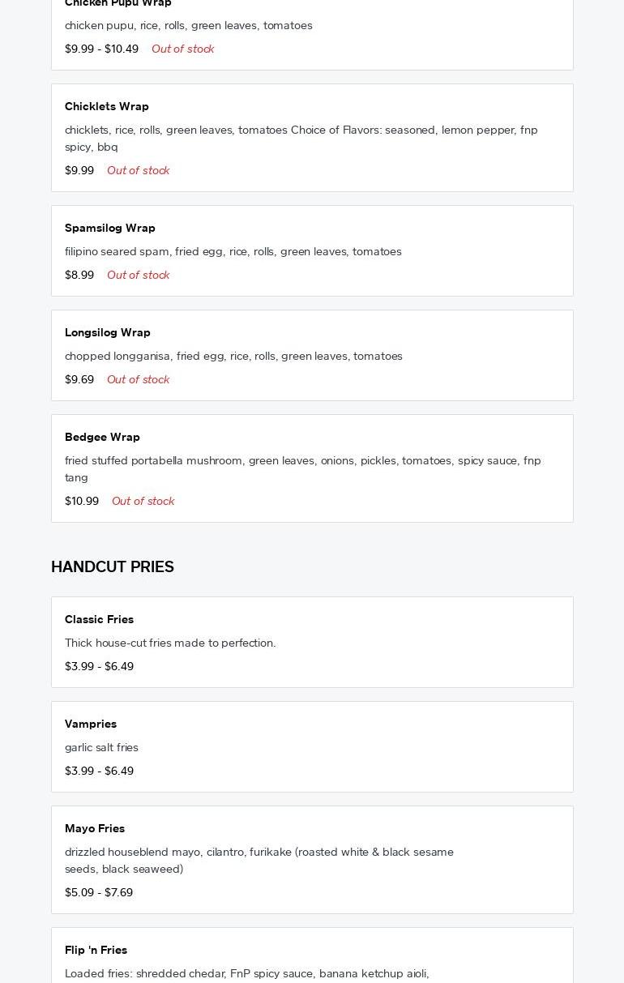Click the Chicklets Wrap $9.99 price
The width and height of the screenshot is (624, 983).
pyautogui.click(x=79, y=170)
